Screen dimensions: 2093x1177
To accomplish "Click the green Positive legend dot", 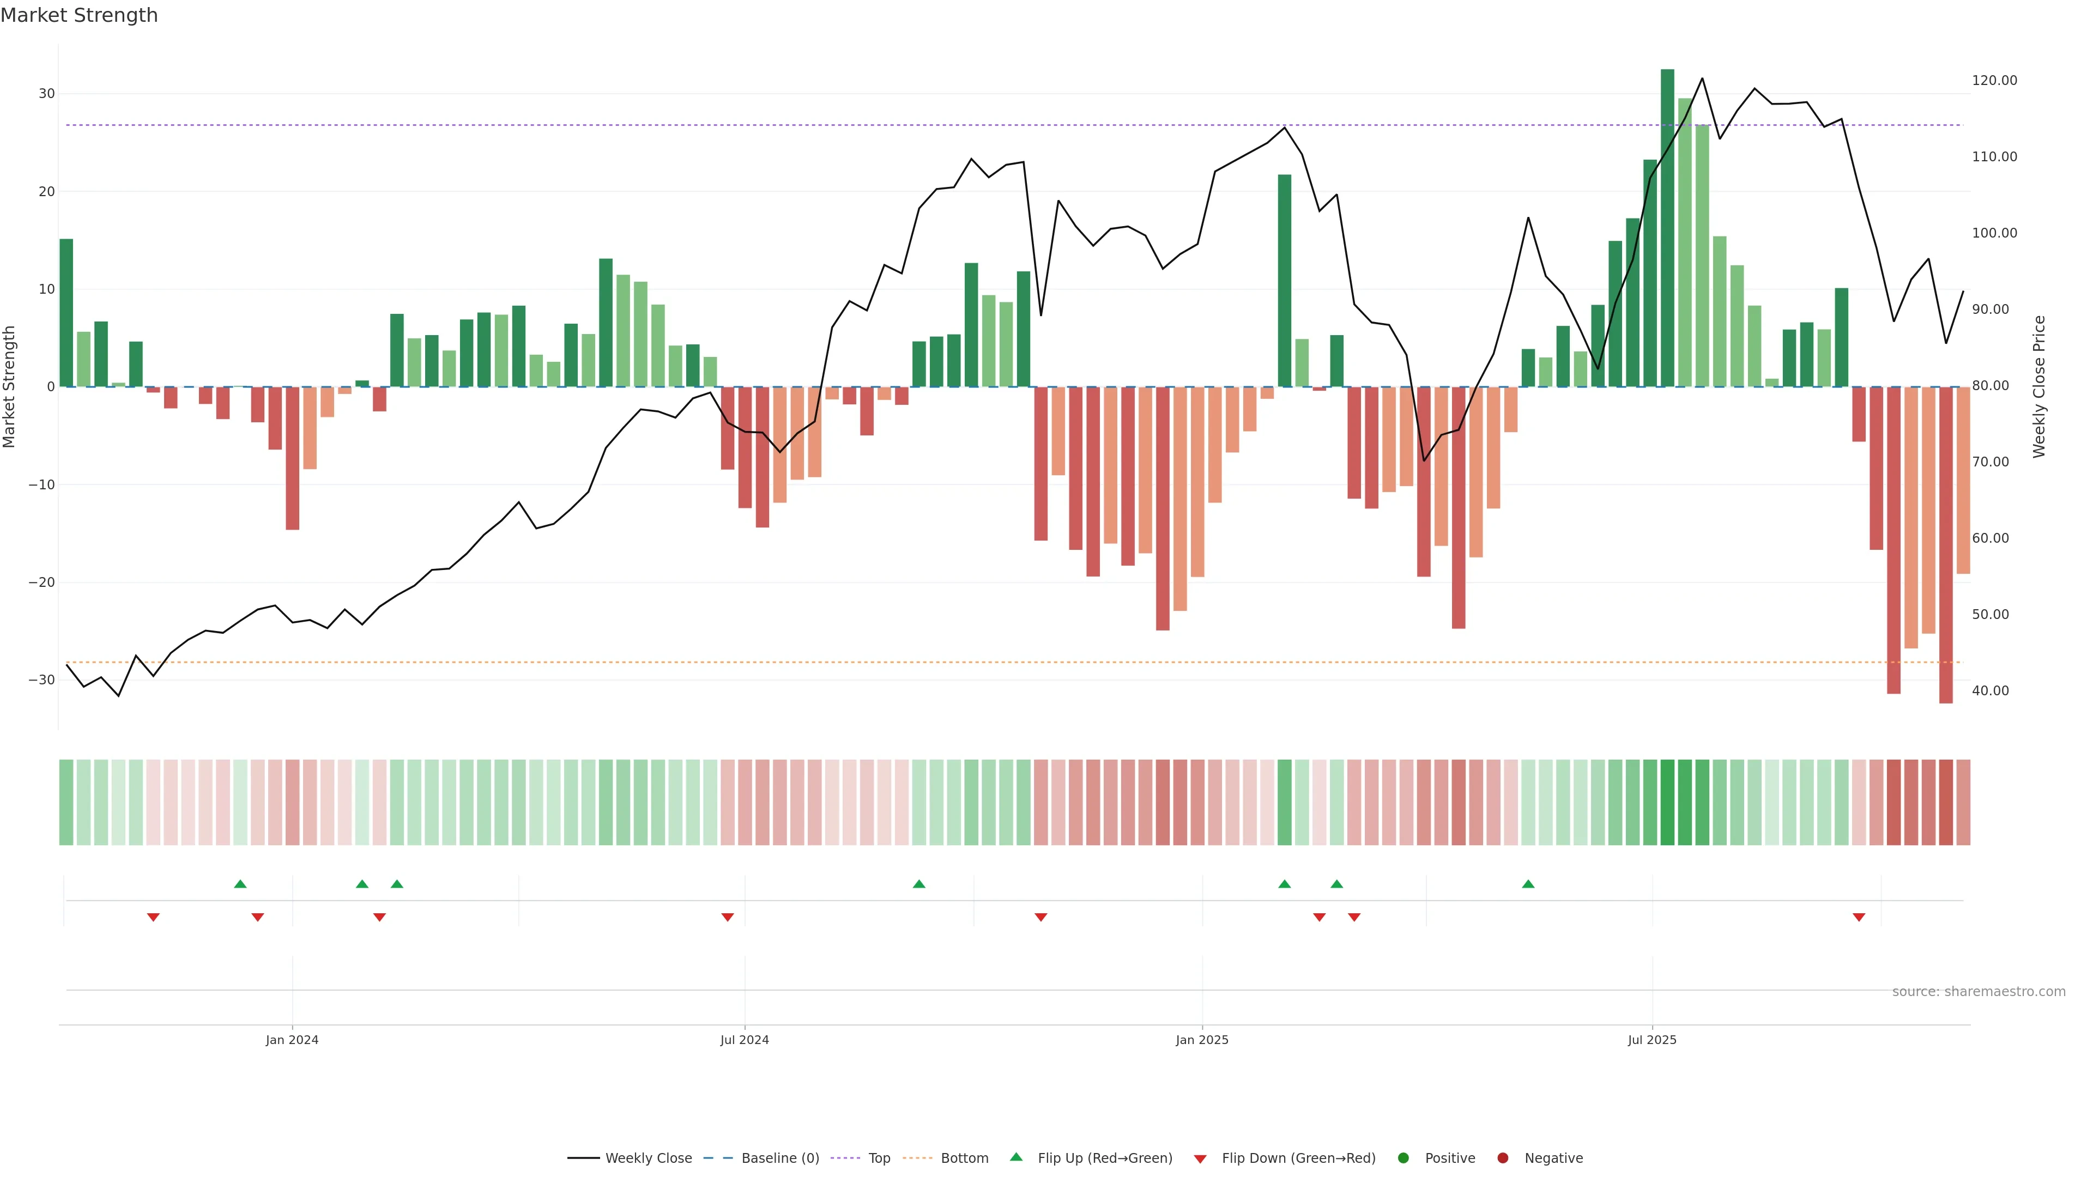I will (x=1403, y=1157).
